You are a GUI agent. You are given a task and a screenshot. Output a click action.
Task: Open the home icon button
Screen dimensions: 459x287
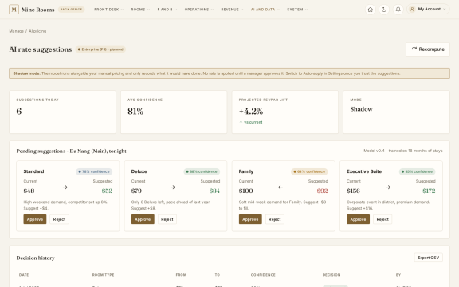(x=371, y=10)
